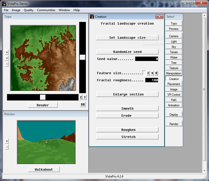This screenshot has width=209, height=181.
Task: Open the Image menu
Action: pos(16,10)
